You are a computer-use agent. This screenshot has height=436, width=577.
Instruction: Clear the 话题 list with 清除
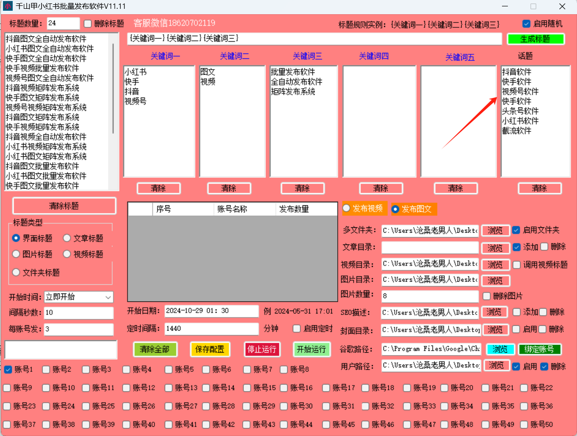point(539,188)
